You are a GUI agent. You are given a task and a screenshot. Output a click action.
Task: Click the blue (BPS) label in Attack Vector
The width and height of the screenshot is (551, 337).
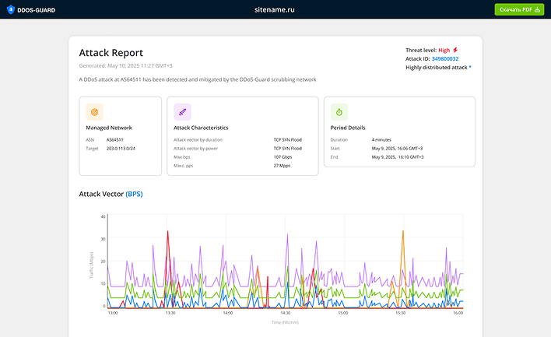pyautogui.click(x=135, y=193)
